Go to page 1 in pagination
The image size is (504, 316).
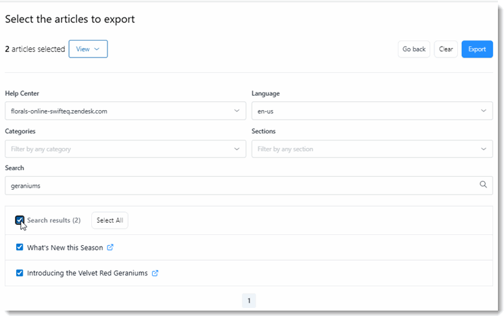click(249, 300)
